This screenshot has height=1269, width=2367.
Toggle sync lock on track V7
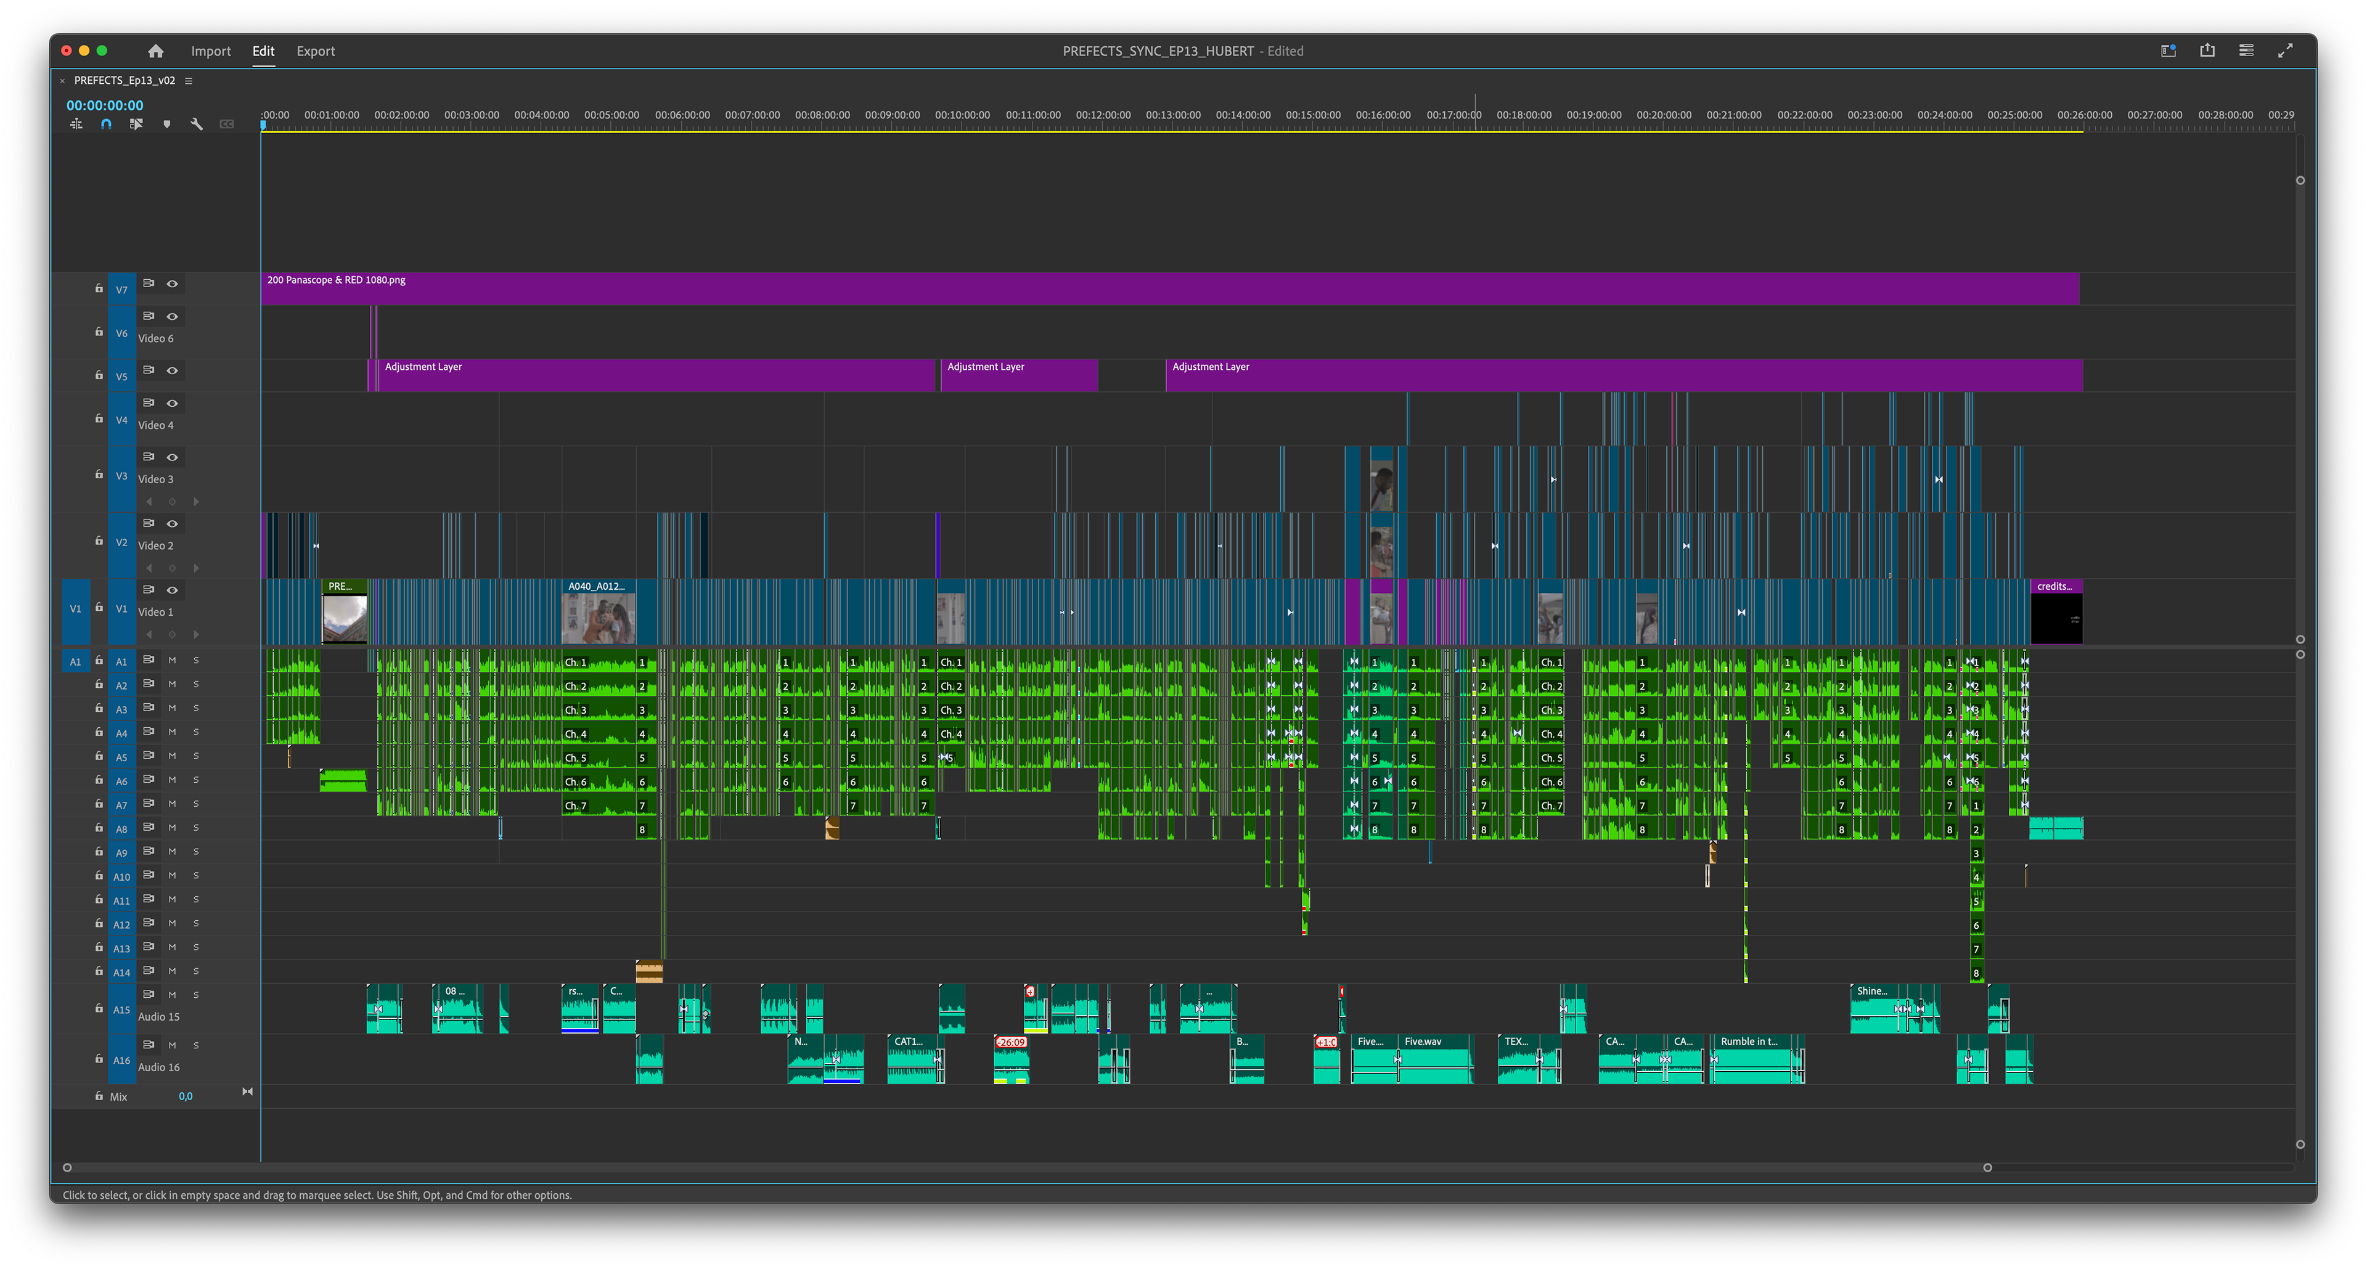coord(149,283)
